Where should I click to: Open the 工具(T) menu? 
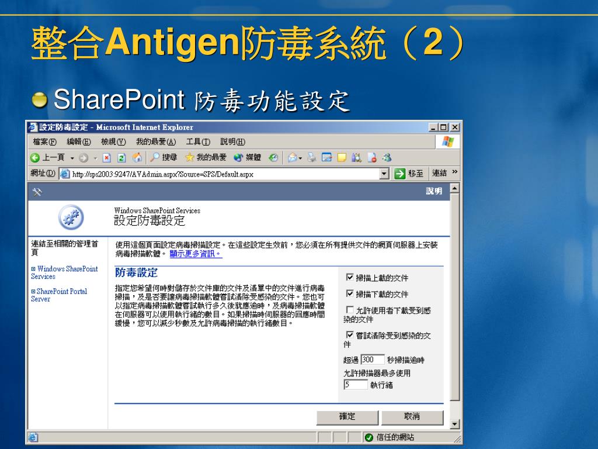(x=198, y=142)
